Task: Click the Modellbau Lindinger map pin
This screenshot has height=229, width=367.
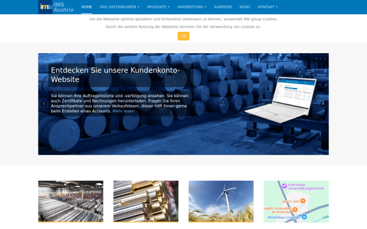Action: point(304,217)
